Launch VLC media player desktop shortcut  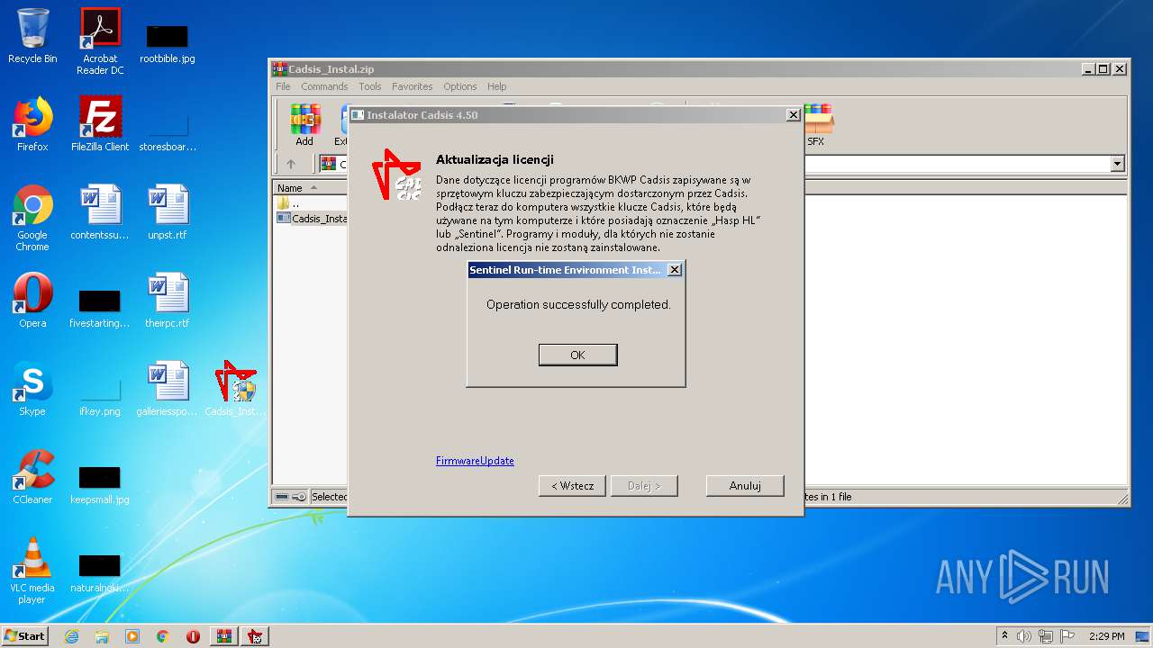point(32,571)
